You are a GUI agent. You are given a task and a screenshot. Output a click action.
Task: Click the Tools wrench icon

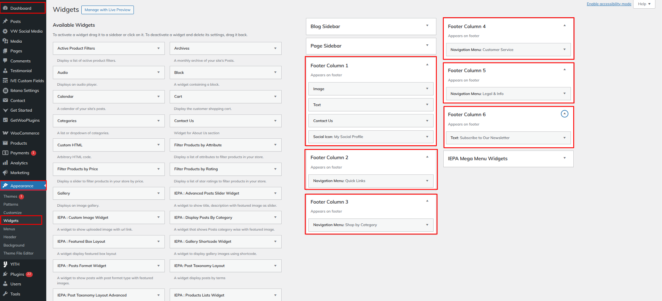(5, 294)
